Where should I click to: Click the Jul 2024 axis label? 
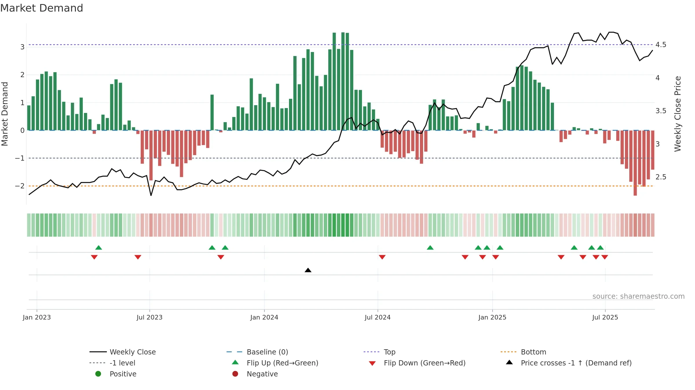pos(378,317)
